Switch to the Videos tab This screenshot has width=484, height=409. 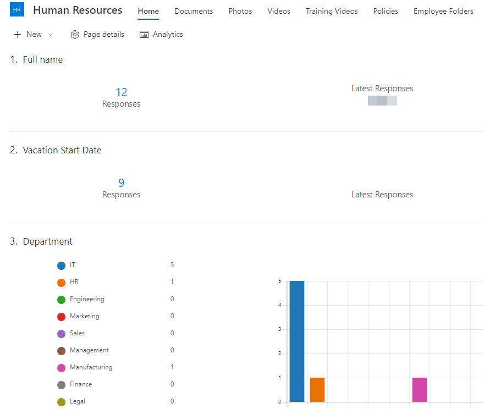coord(278,11)
